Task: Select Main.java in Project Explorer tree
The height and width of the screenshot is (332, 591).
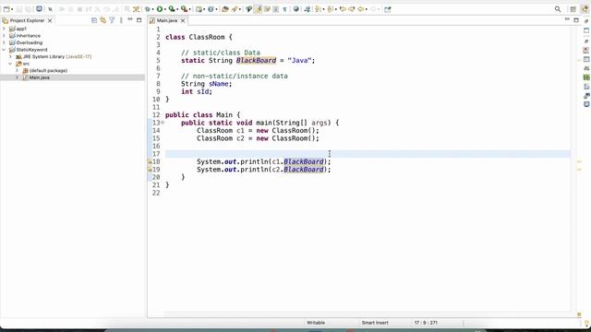Action: [39, 77]
